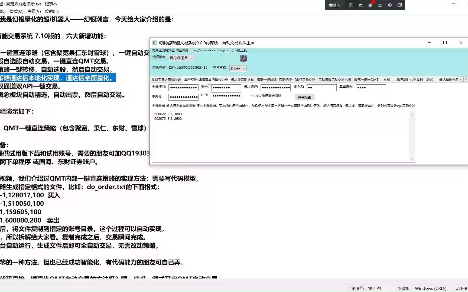468x292 pixels.
Task: Open Notepad 查看(V) menu
Action: (34, 11)
